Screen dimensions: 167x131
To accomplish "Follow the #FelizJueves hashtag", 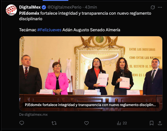I will click(x=49, y=30).
